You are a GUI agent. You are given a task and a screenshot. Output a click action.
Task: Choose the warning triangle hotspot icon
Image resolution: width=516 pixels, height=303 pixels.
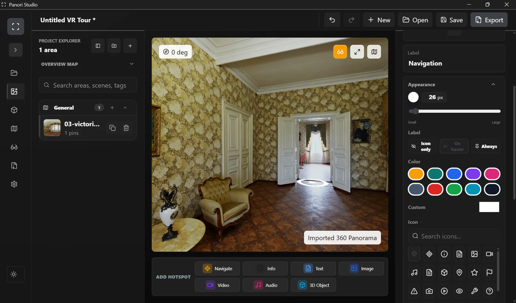[x=414, y=291]
